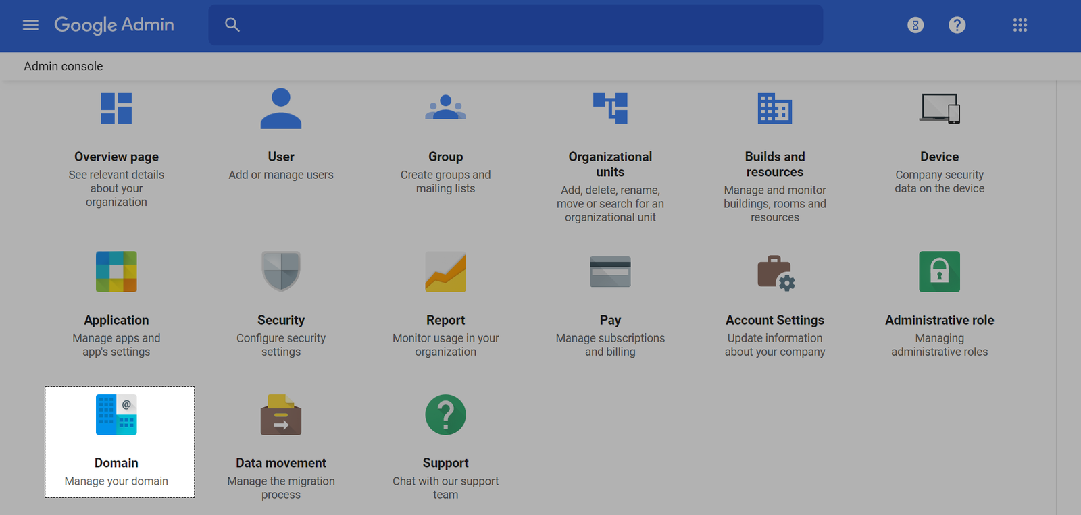Click the Administrative role lock icon

[940, 271]
